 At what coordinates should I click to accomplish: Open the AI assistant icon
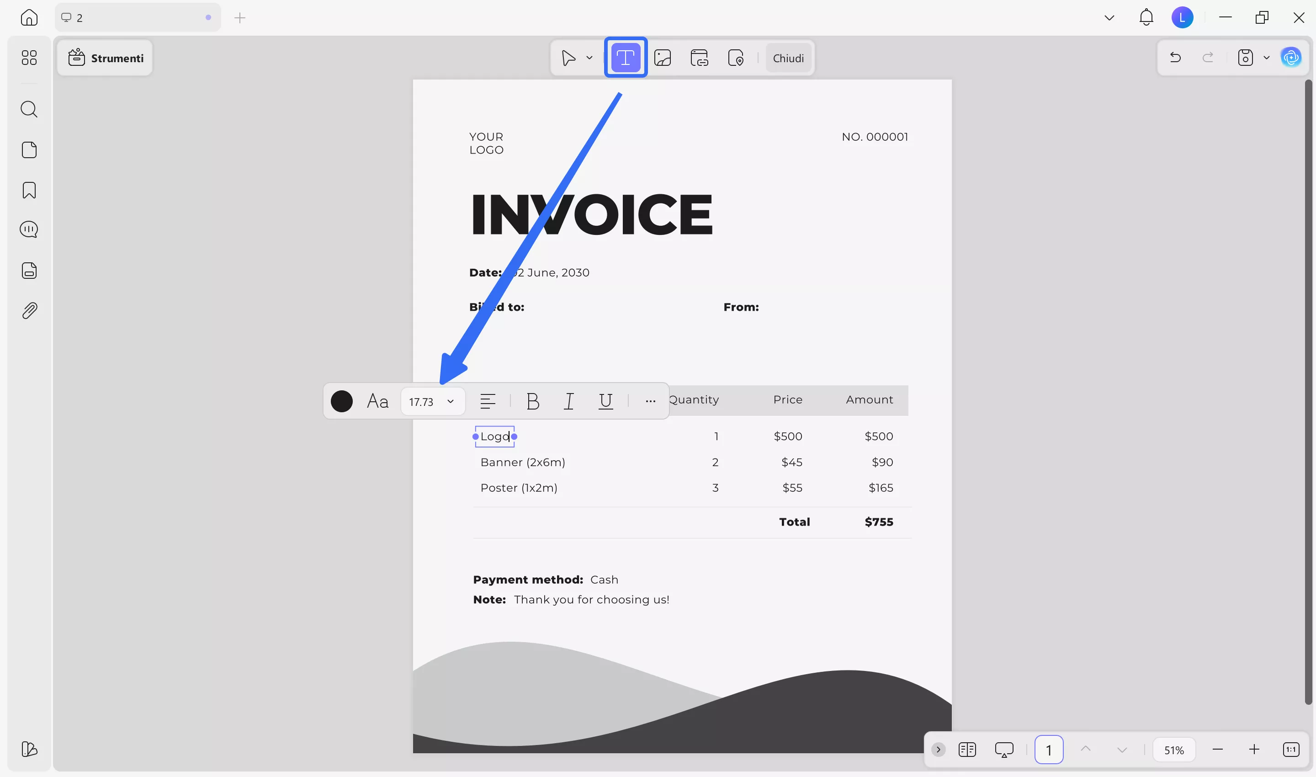1291,58
